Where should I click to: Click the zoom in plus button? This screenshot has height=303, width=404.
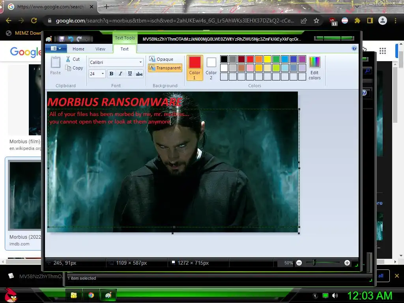coord(347,263)
